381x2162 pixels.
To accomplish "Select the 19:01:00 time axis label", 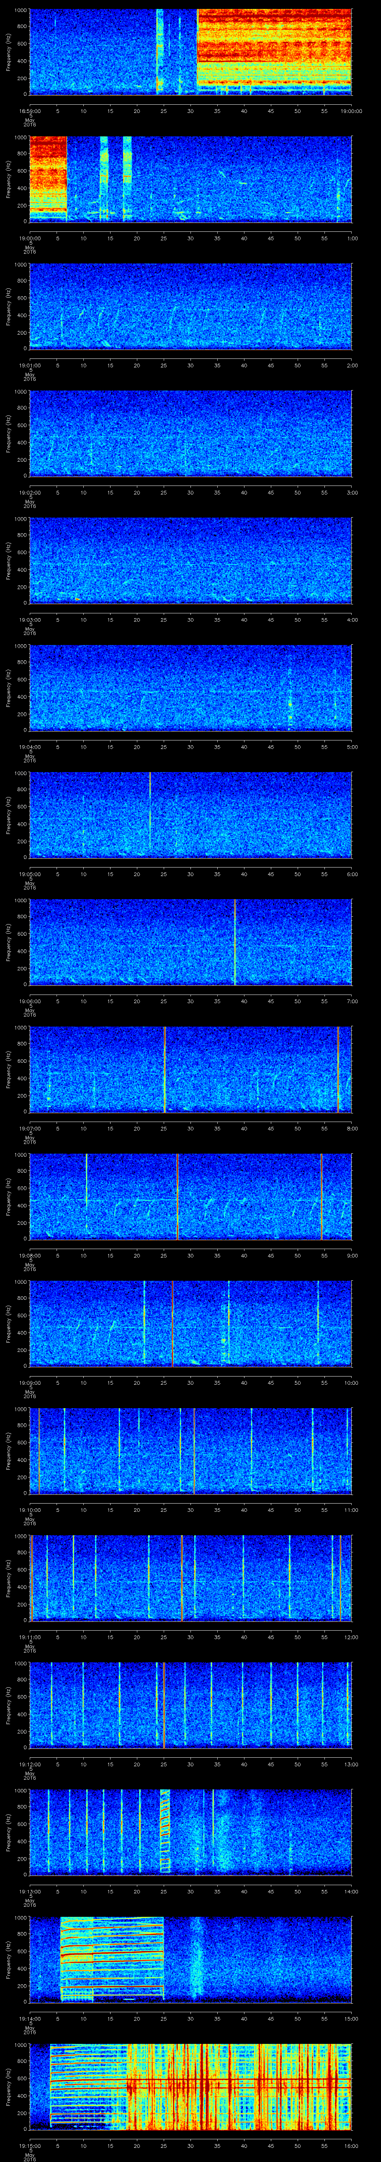I will (30, 365).
